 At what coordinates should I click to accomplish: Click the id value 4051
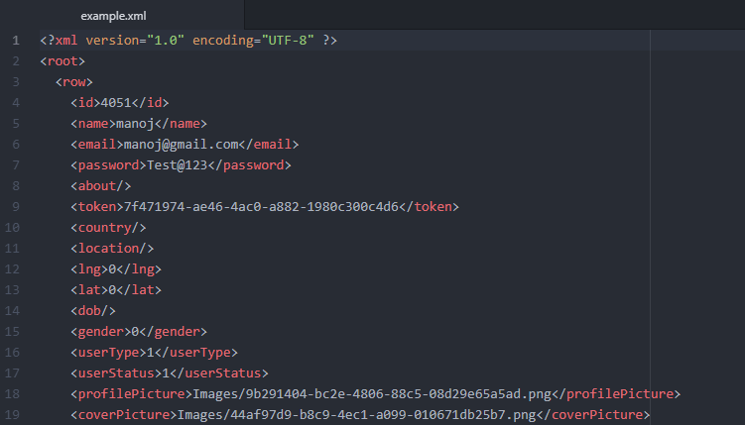pos(116,103)
